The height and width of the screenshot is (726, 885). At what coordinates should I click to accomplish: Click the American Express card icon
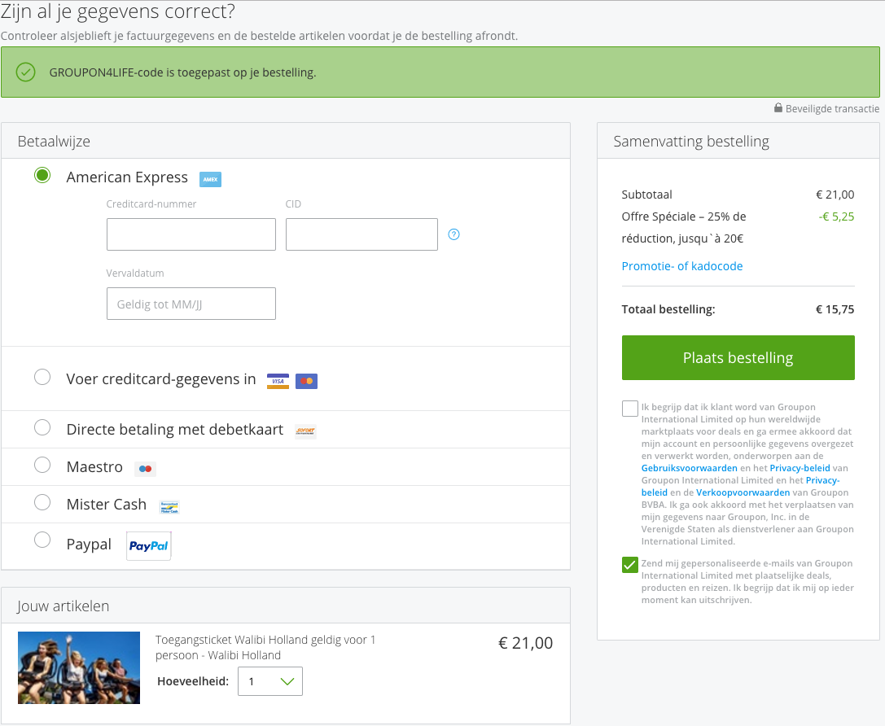[210, 179]
